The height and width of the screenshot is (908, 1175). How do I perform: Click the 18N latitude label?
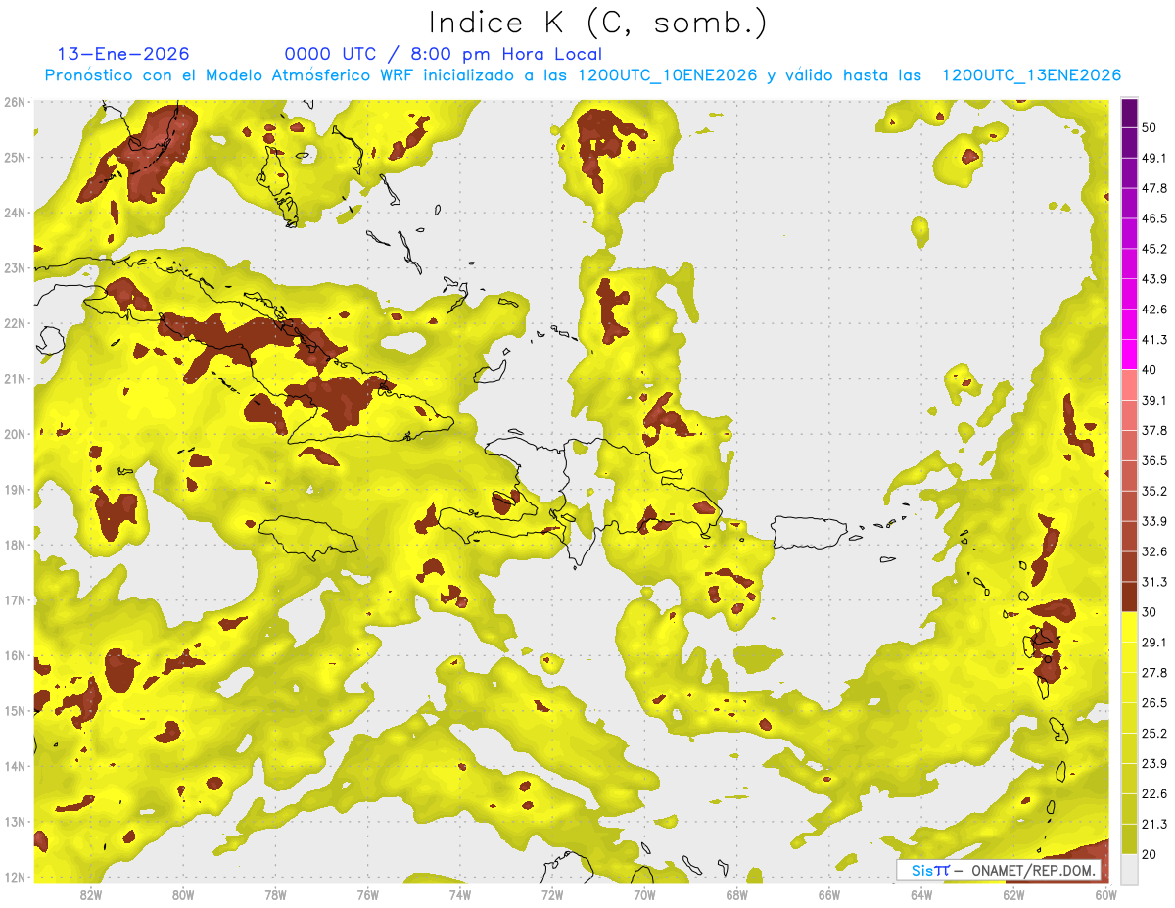pos(15,545)
